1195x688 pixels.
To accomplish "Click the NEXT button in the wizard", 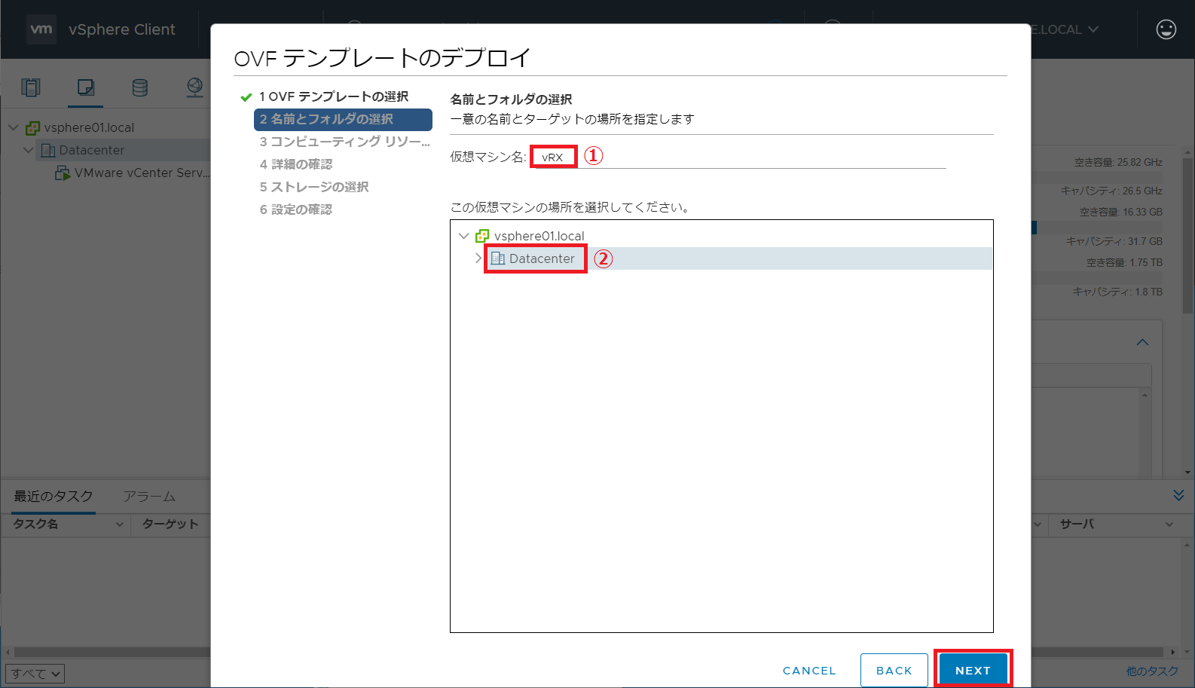I will 973,670.
